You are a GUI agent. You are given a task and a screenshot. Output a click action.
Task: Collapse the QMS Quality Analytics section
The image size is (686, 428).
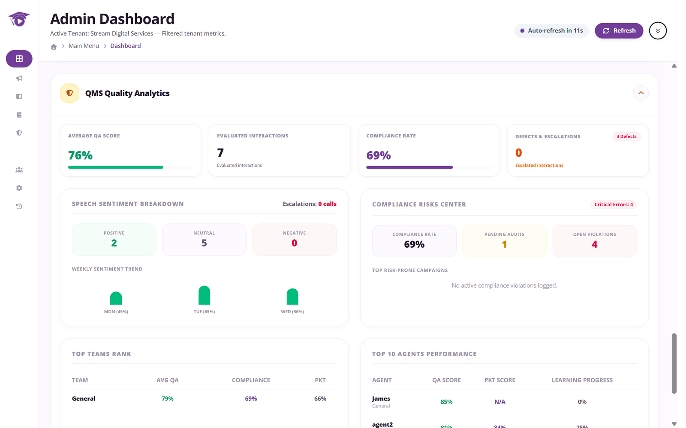tap(641, 93)
